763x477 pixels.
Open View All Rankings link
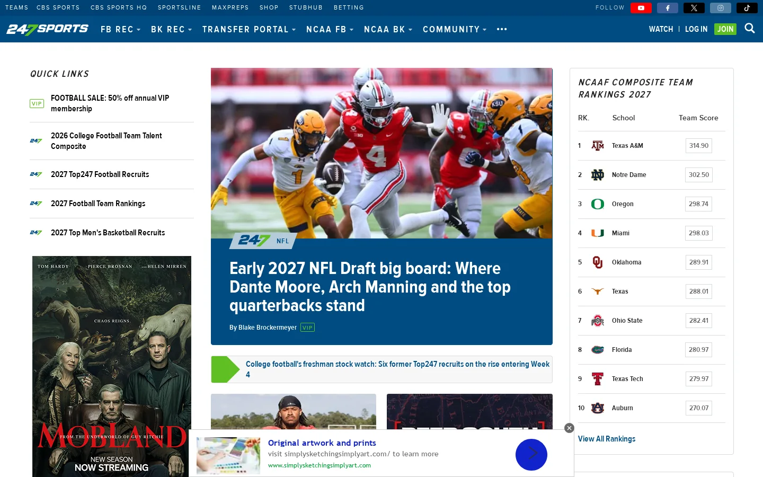[607, 439]
